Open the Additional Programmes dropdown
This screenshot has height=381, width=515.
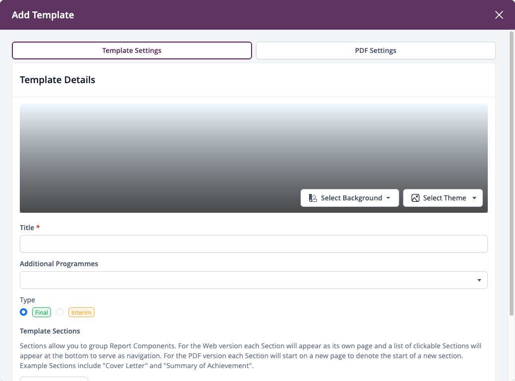(x=254, y=280)
